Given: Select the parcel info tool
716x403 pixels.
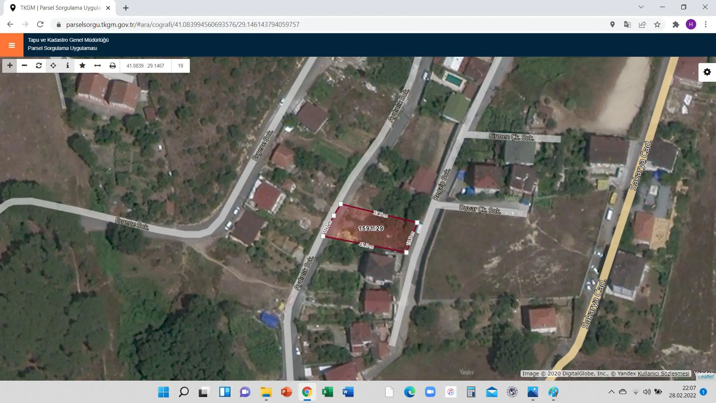Looking at the screenshot, I should pos(67,66).
